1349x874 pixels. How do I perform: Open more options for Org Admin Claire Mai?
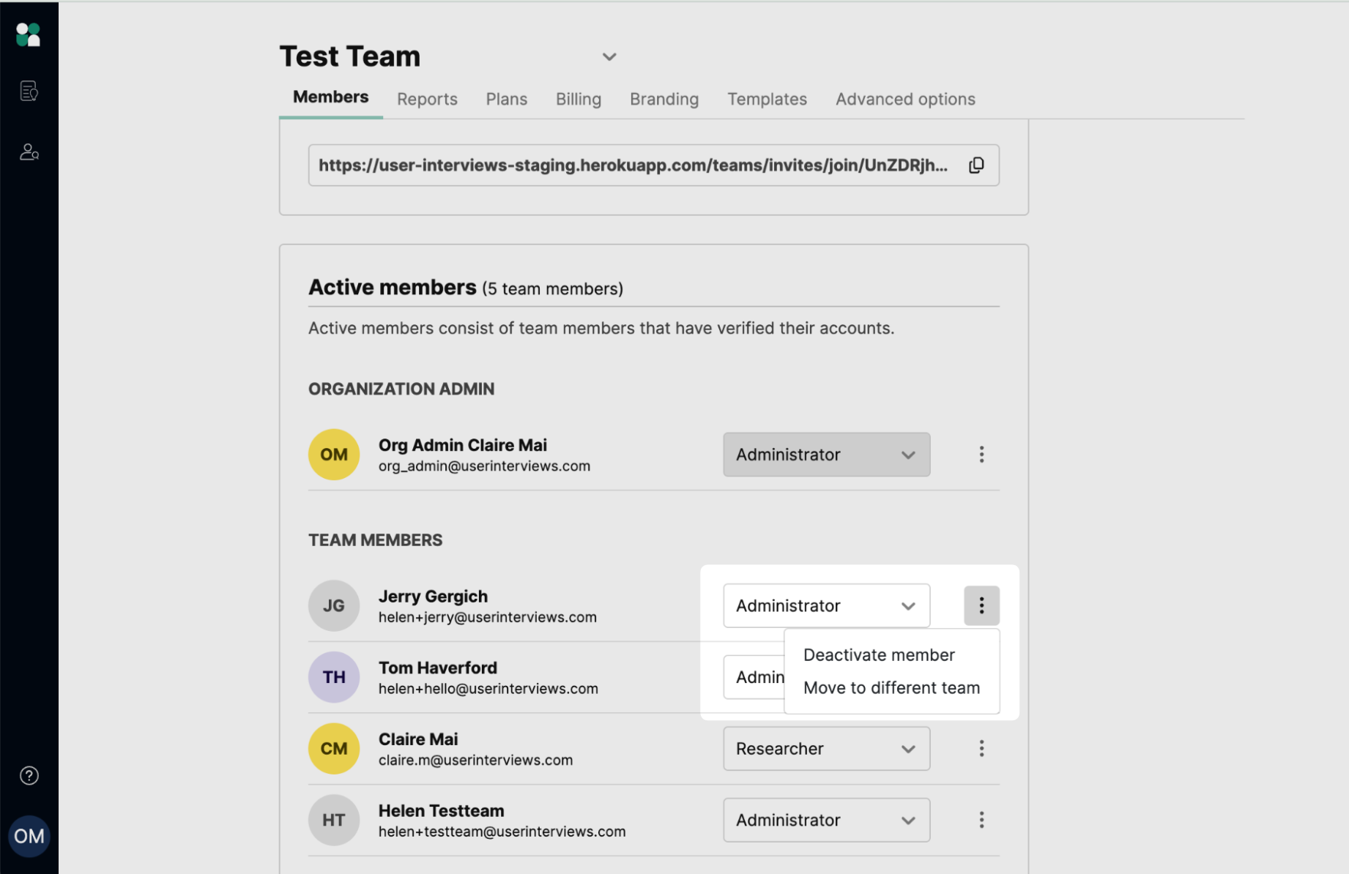981,455
